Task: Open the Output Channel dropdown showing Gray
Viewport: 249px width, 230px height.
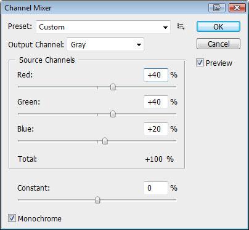Action: pyautogui.click(x=105, y=44)
